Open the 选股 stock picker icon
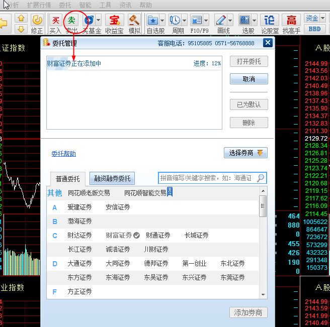 pos(245,21)
